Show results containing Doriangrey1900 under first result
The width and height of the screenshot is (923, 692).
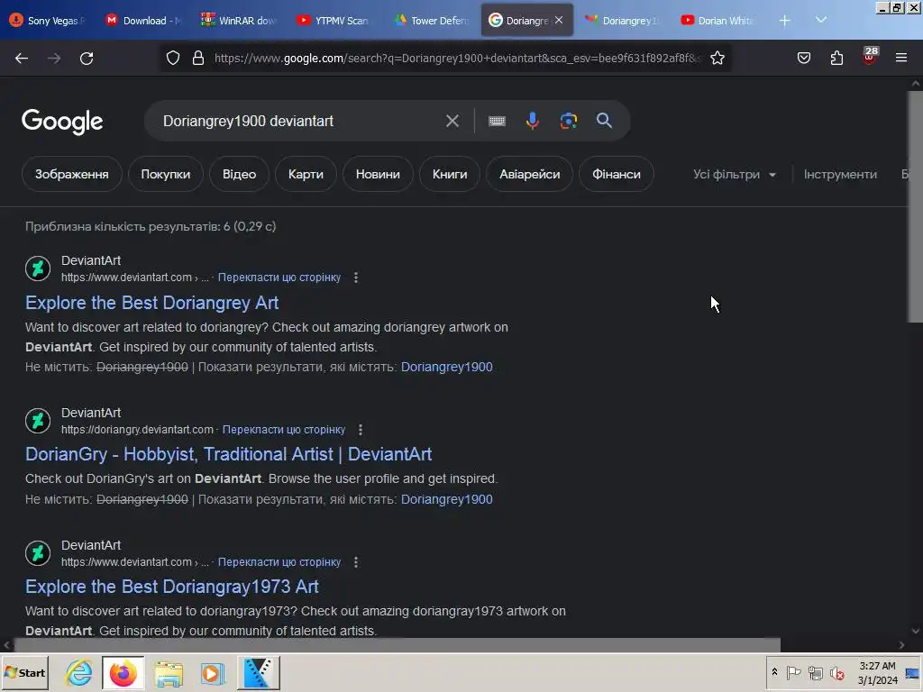pyautogui.click(x=447, y=367)
